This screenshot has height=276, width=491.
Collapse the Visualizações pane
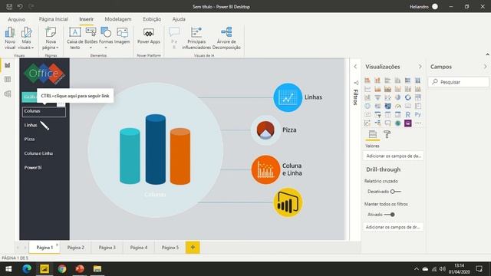click(x=420, y=67)
